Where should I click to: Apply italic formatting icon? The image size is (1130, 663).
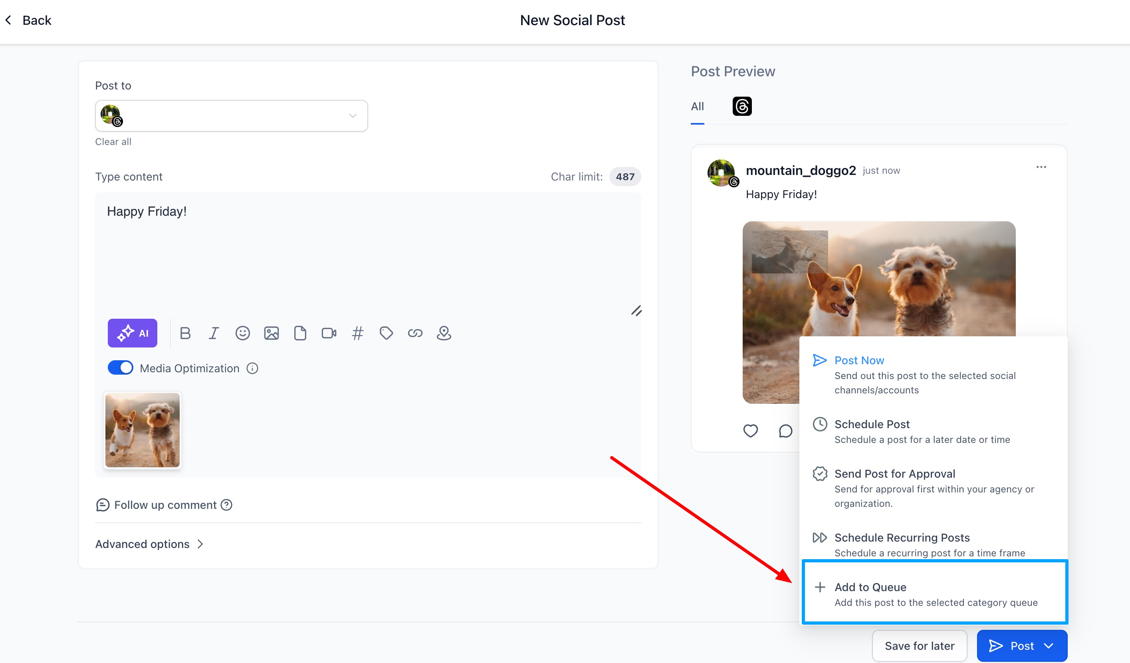click(214, 333)
